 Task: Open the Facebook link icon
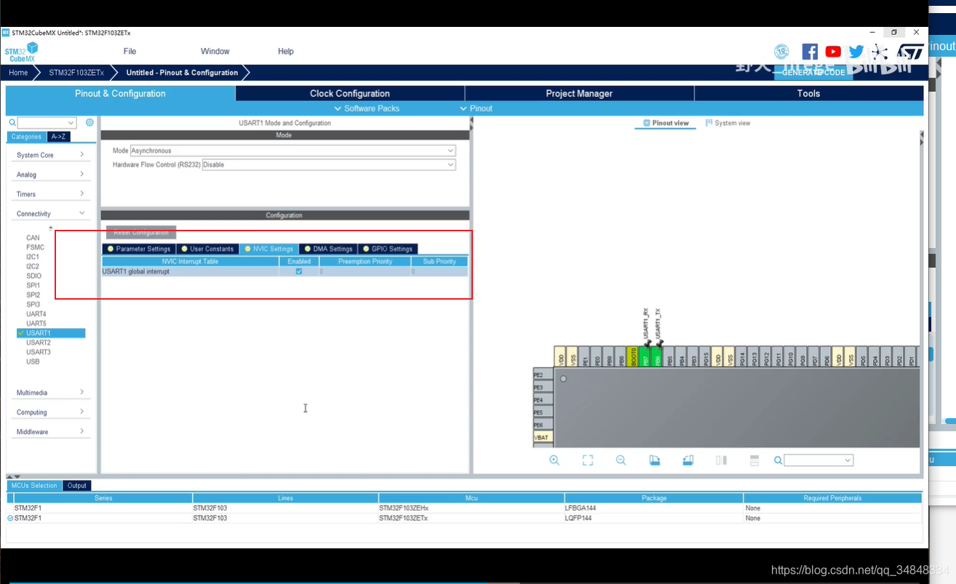coord(810,52)
